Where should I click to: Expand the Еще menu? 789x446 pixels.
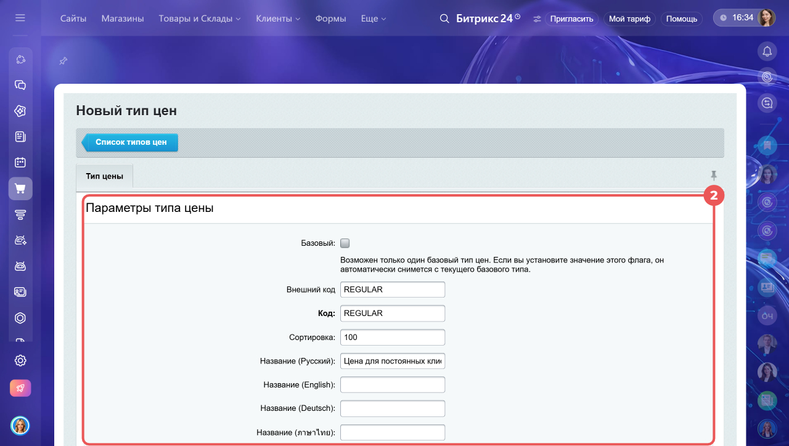374,18
